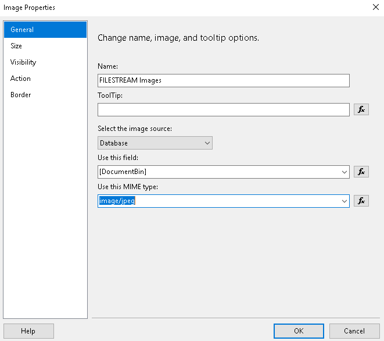Open expression editor for Use this field

coord(361,172)
